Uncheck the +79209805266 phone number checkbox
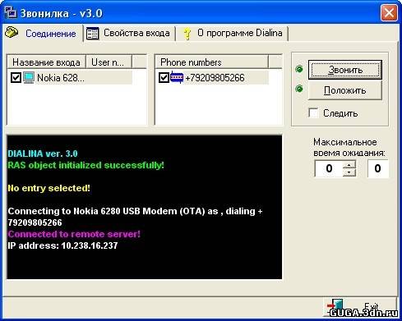This screenshot has height=321, width=402. click(x=164, y=78)
